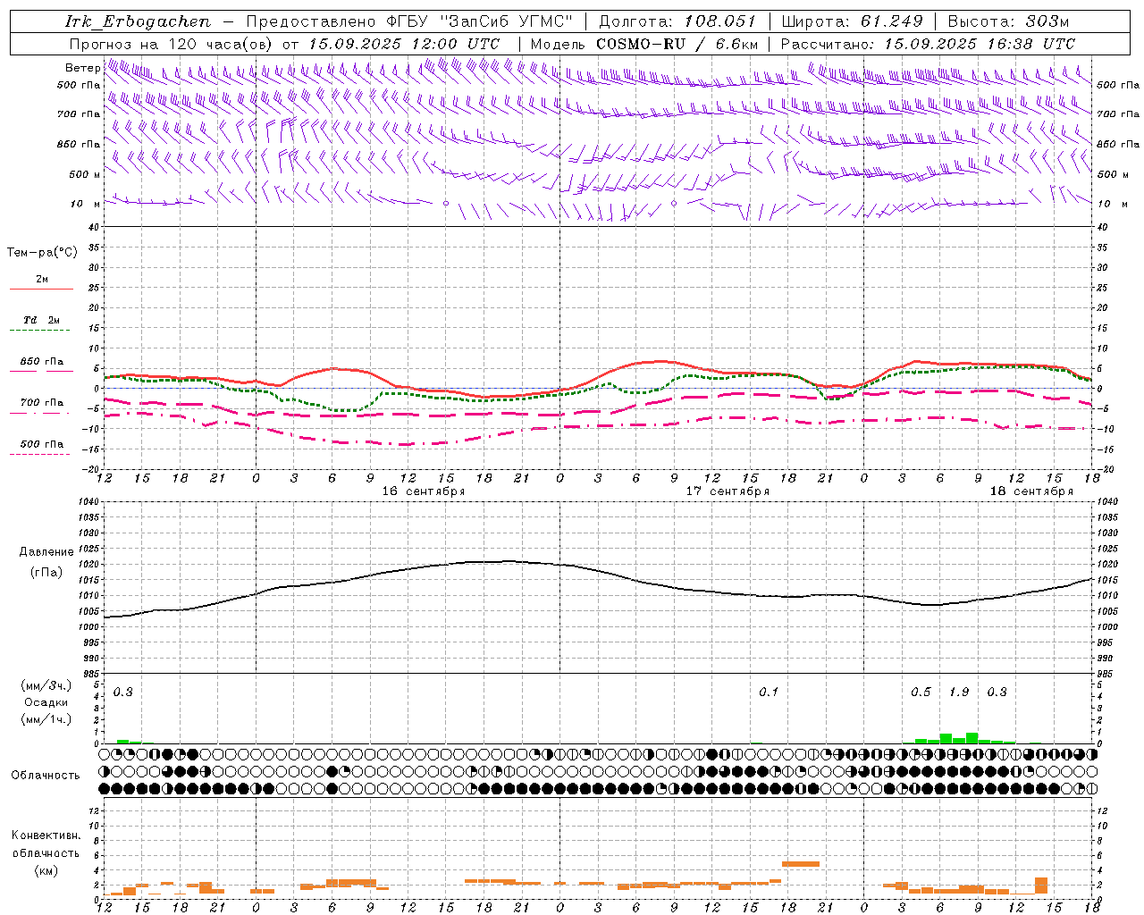
Task: Click the date label 18 сентября
Action: (x=1031, y=491)
